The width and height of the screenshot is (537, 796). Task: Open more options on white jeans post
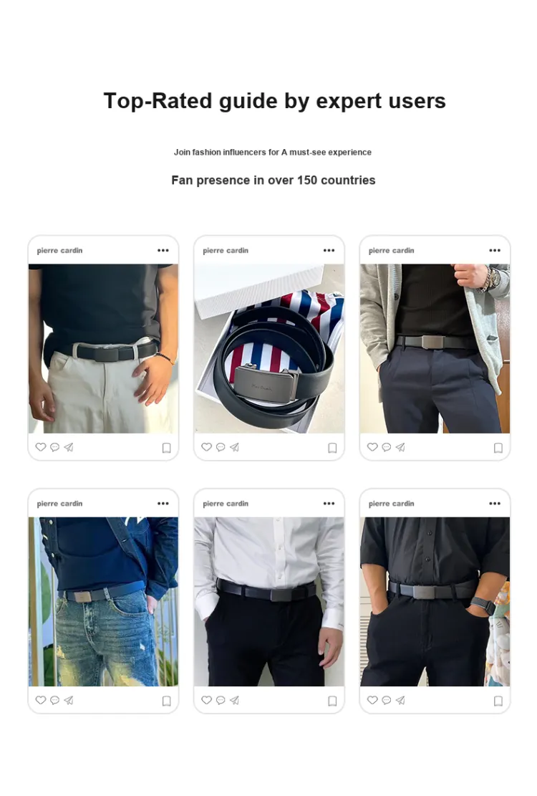[x=163, y=250]
